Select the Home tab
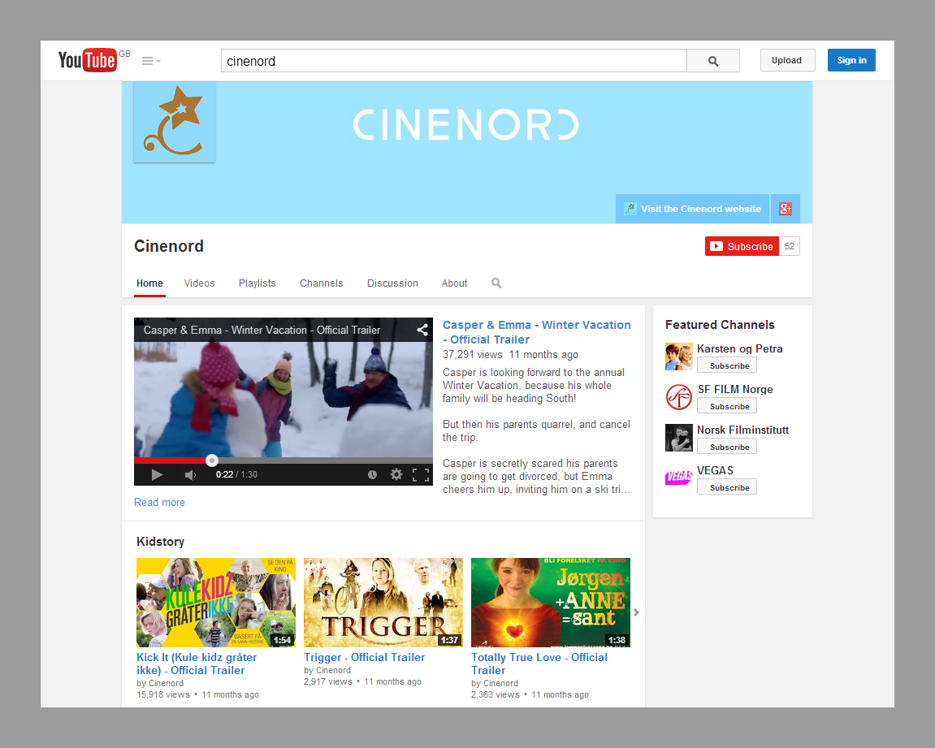The image size is (935, 748). coord(149,283)
